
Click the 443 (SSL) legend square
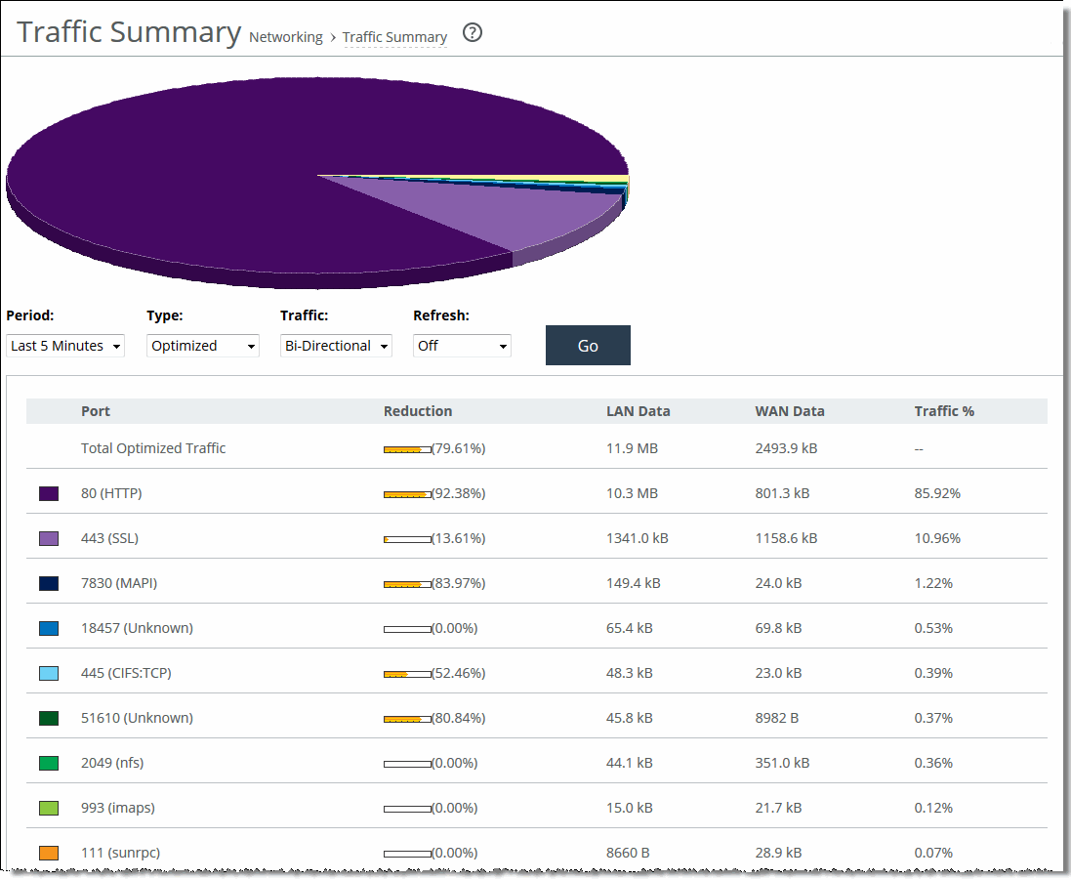click(47, 538)
